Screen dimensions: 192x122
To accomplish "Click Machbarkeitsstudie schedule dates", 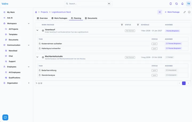I will (x=151, y=57).
